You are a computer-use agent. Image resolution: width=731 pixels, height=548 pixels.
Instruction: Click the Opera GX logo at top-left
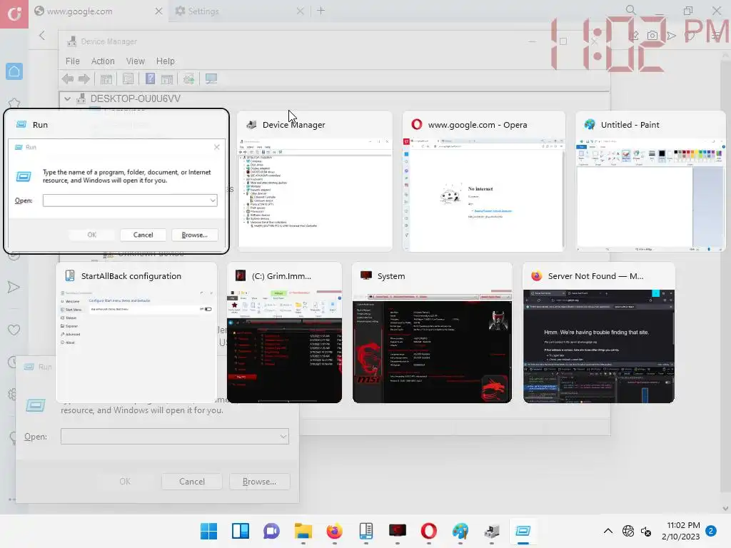(x=14, y=14)
